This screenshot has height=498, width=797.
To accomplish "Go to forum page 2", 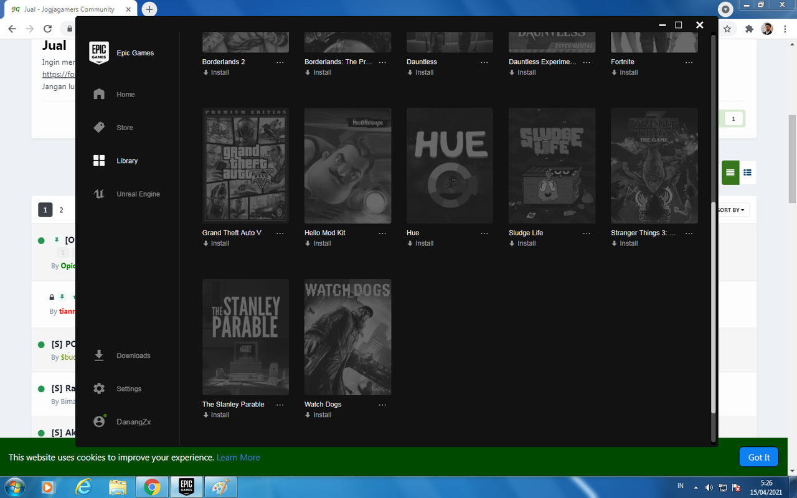I will point(61,210).
